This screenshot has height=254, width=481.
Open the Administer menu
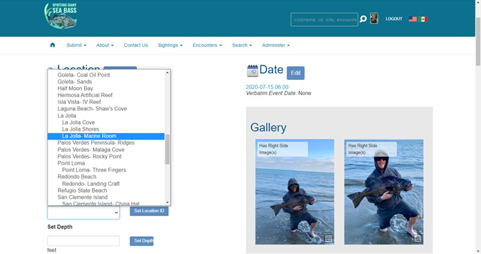coord(276,45)
